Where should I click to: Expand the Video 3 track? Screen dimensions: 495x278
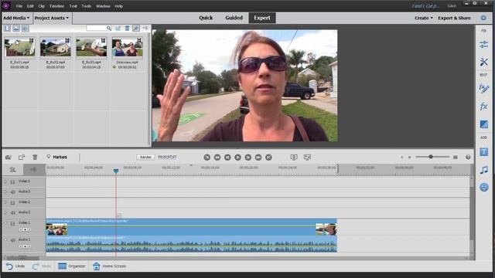5,181
